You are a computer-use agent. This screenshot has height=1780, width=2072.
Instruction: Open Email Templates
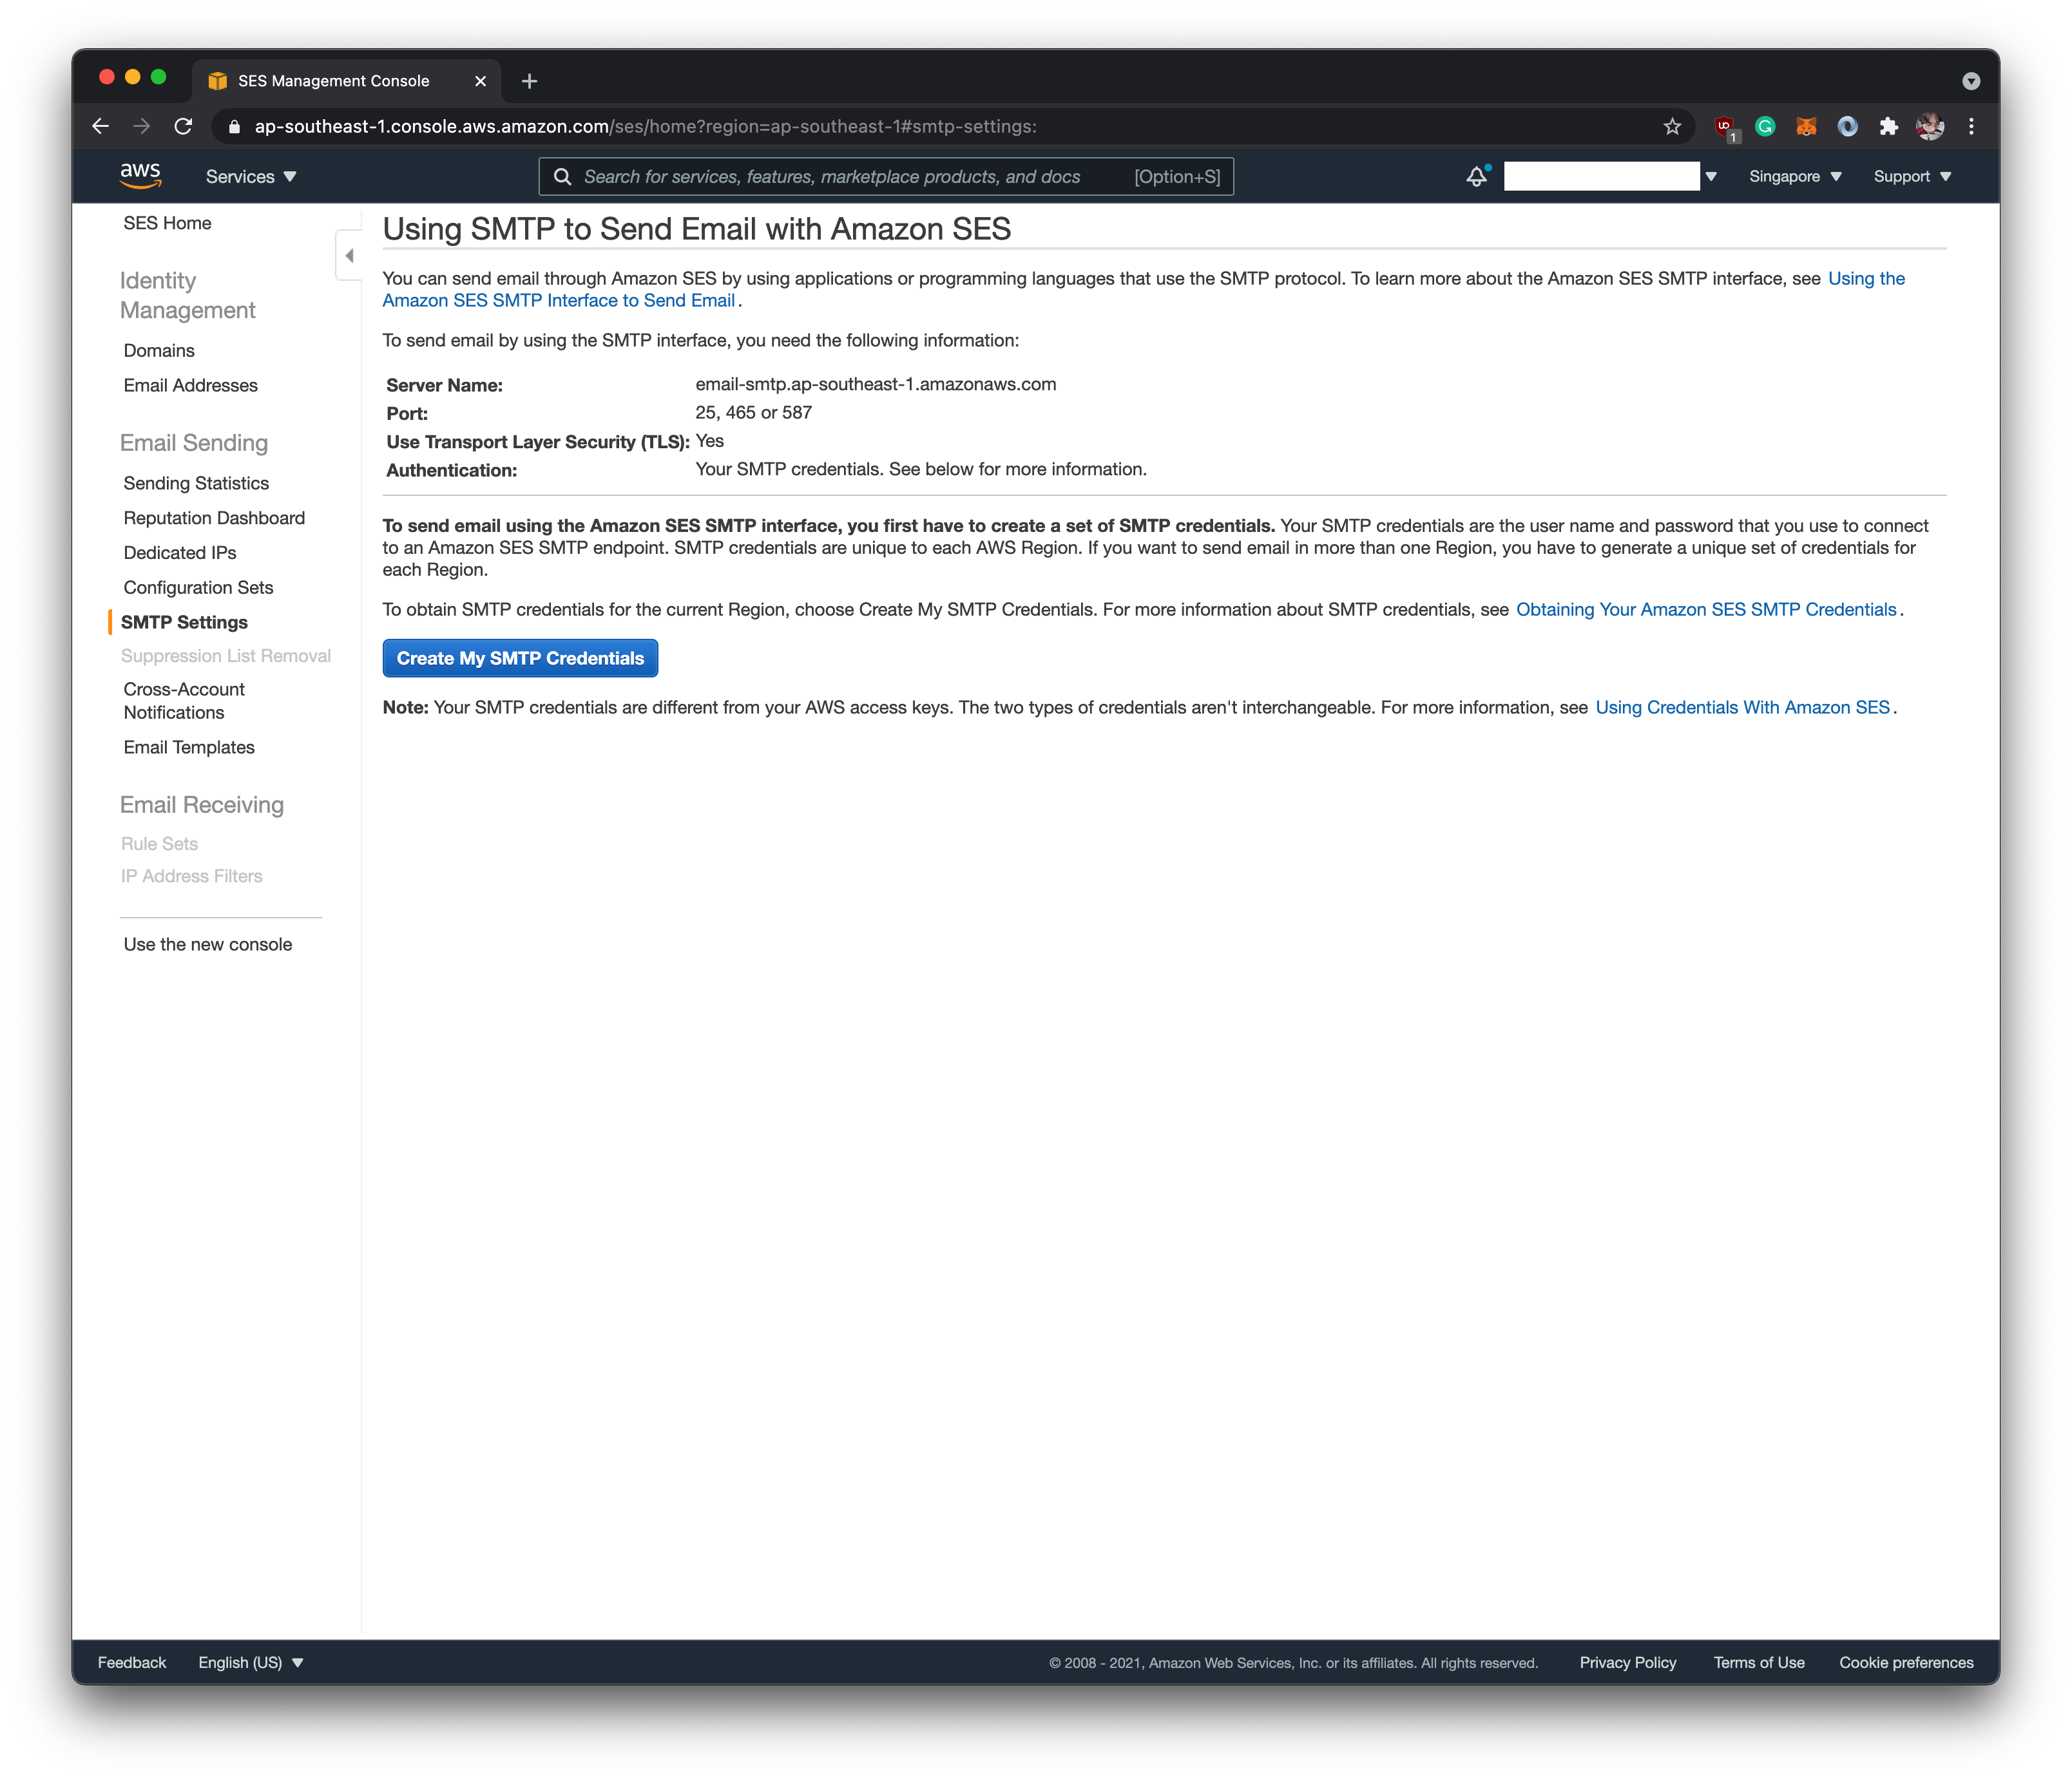(189, 748)
